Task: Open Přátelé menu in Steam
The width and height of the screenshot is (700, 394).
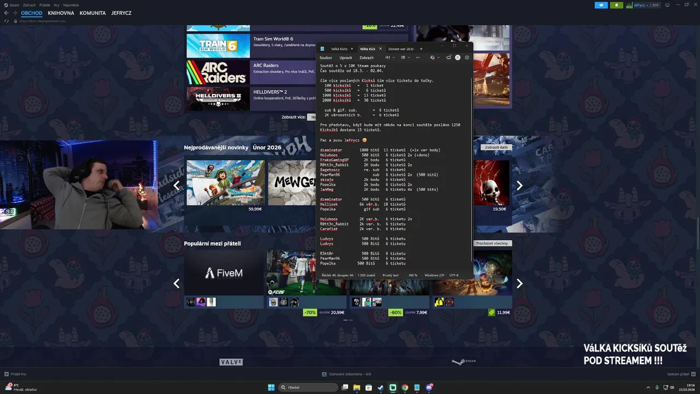Action: click(x=44, y=5)
